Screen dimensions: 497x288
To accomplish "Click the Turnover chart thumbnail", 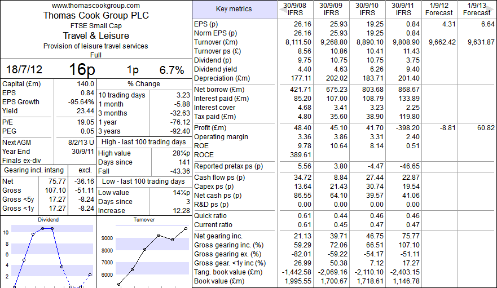I will coord(144,252).
